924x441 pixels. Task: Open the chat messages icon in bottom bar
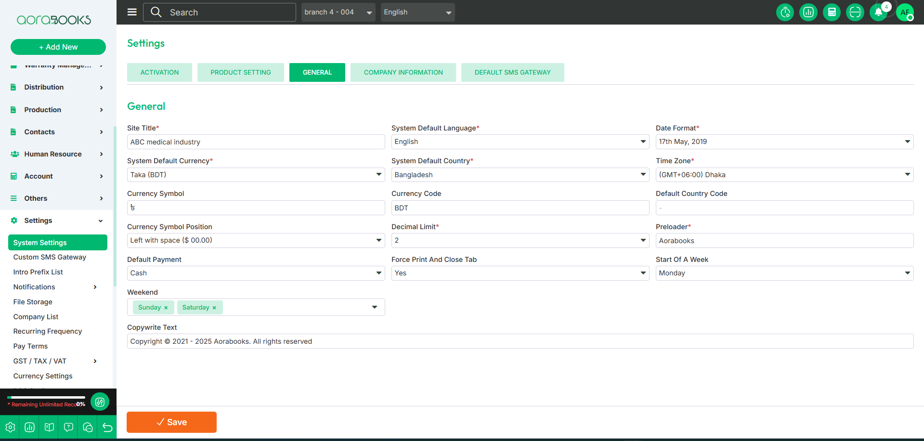coord(88,428)
